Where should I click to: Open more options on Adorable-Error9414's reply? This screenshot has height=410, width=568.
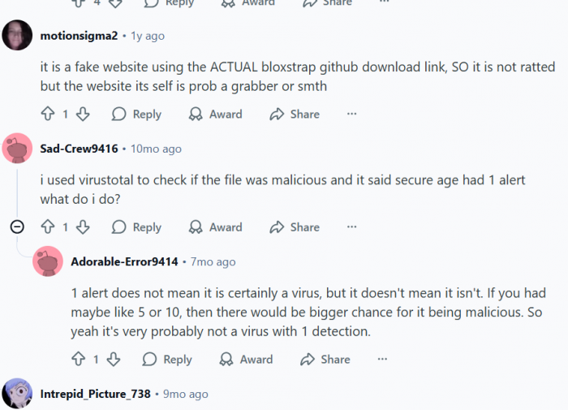(382, 359)
